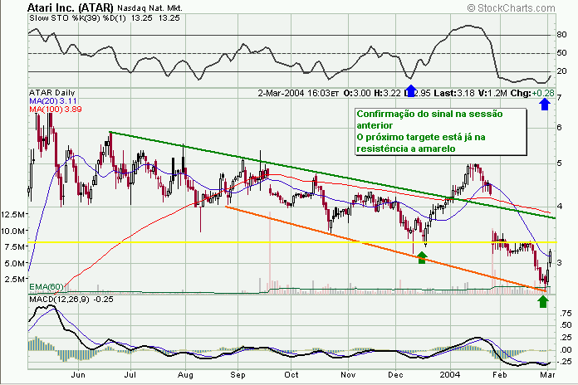Screen dimensions: 578x385
Task: Click the .75 label on MACD axis
Action: 565,314
